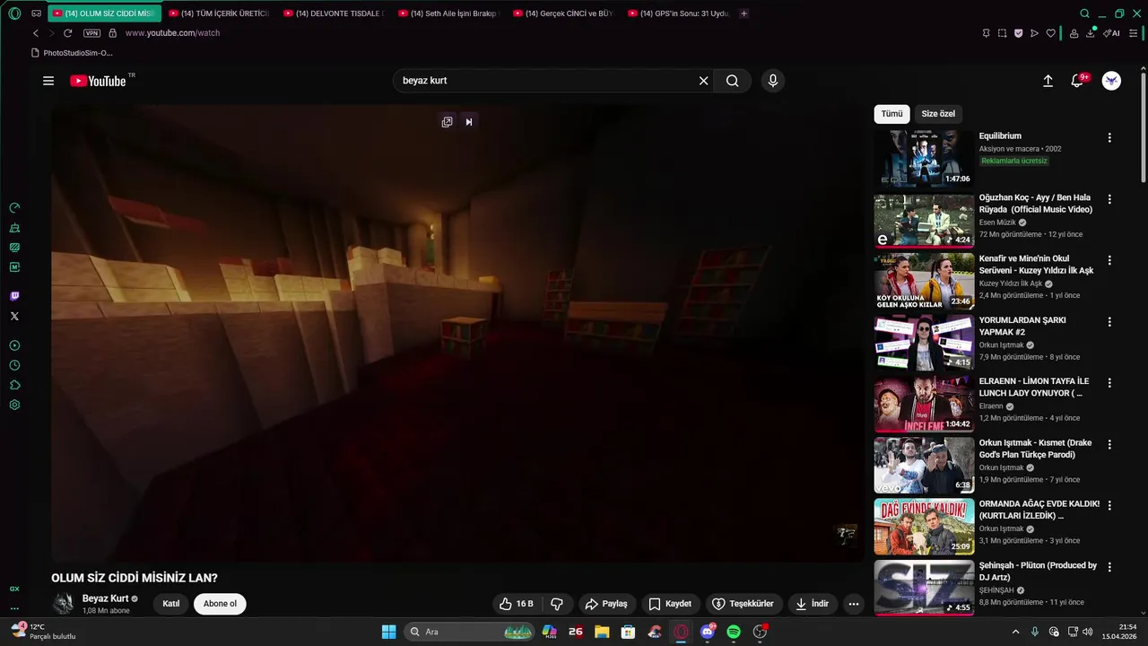Toggle the VPN badge in address bar
Image resolution: width=1148 pixels, height=646 pixels.
[91, 33]
